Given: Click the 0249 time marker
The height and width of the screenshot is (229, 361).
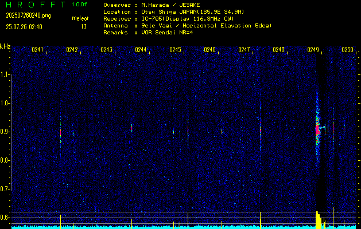Looking at the screenshot, I should pyautogui.click(x=313, y=50).
